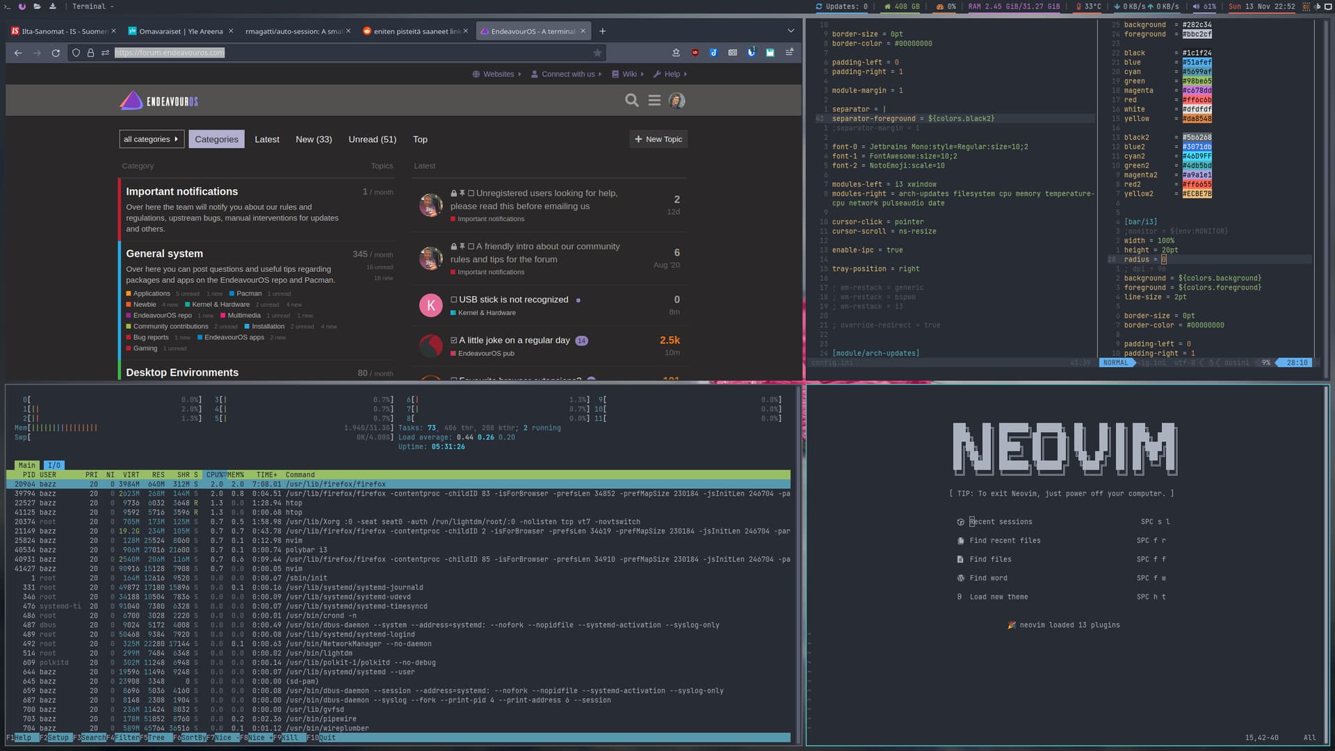This screenshot has height=751, width=1335.
Task: Click the tracking protection shield icon
Action: click(76, 53)
